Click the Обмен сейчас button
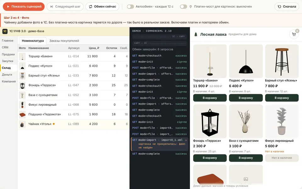The width and height of the screenshot is (302, 189). (102, 7)
